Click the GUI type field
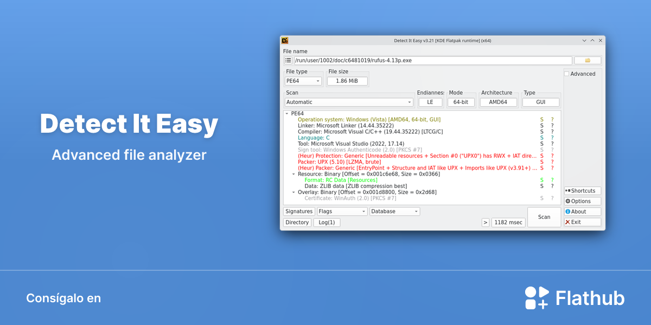The height and width of the screenshot is (325, 651). [x=541, y=102]
